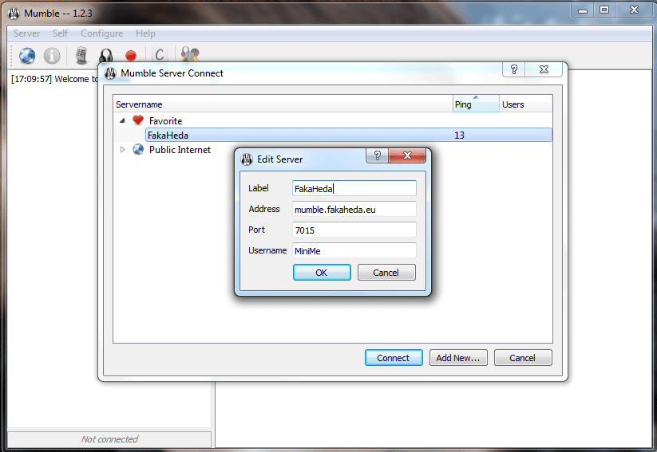
Task: Click the red record icon in toolbar
Action: 131,55
